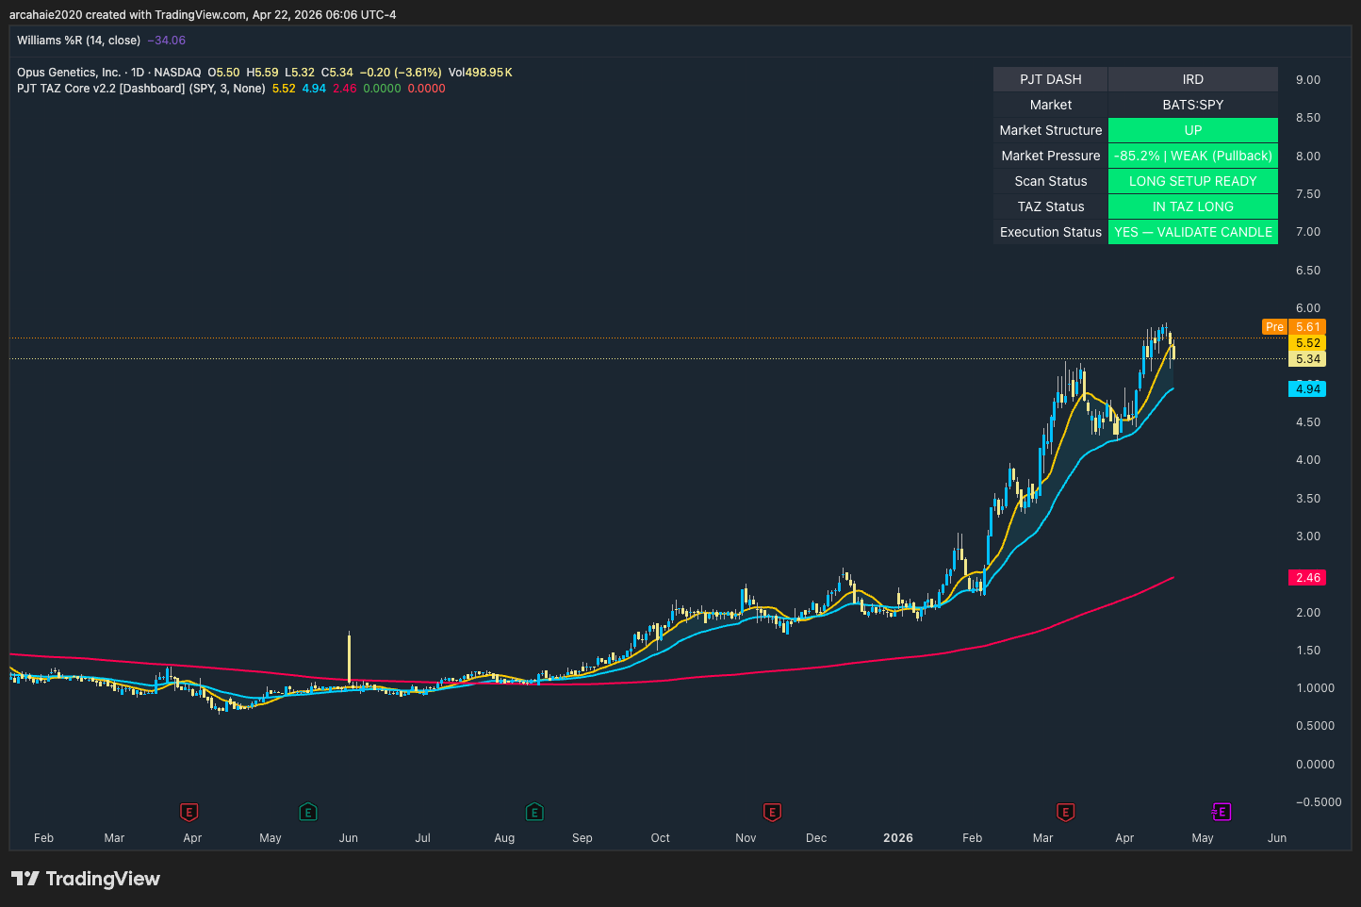The width and height of the screenshot is (1361, 907).
Task: Click the IN TAZ LONG status cell
Action: click(1192, 206)
